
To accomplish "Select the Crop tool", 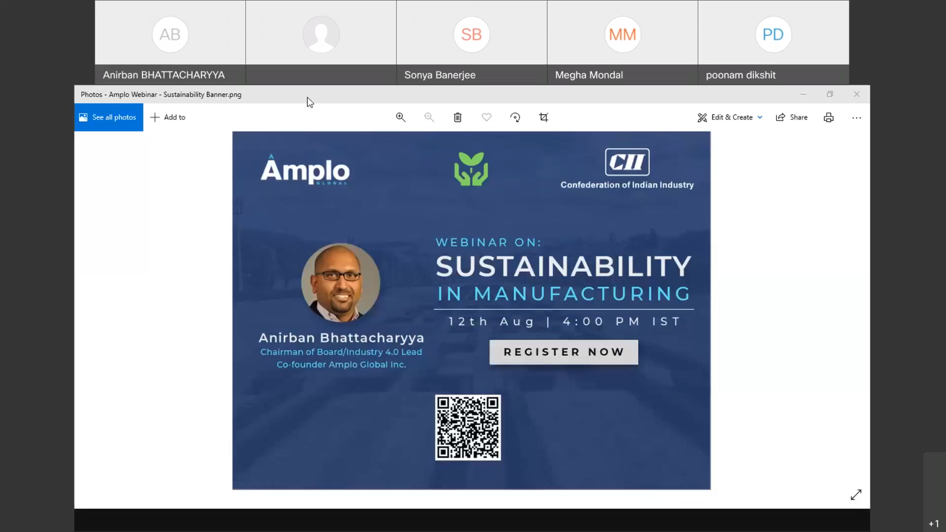I will click(x=544, y=117).
